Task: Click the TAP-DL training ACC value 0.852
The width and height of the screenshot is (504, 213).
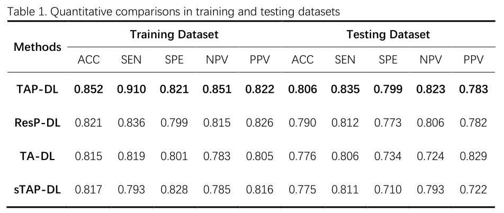Action: [88, 90]
